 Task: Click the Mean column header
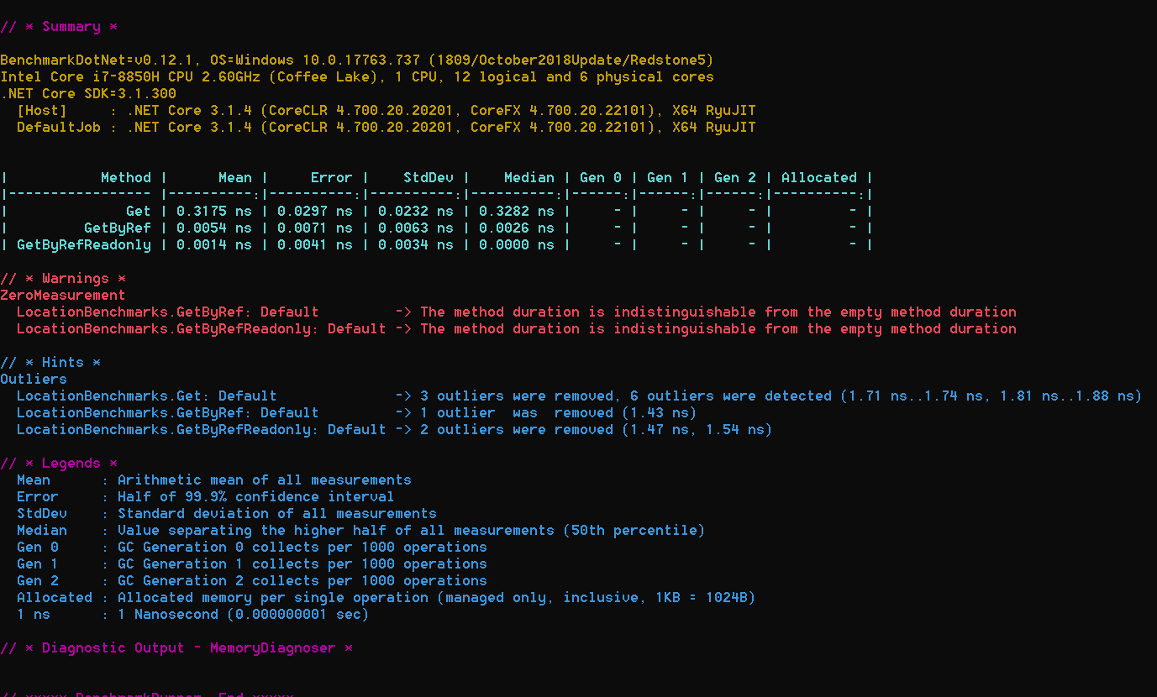(234, 178)
